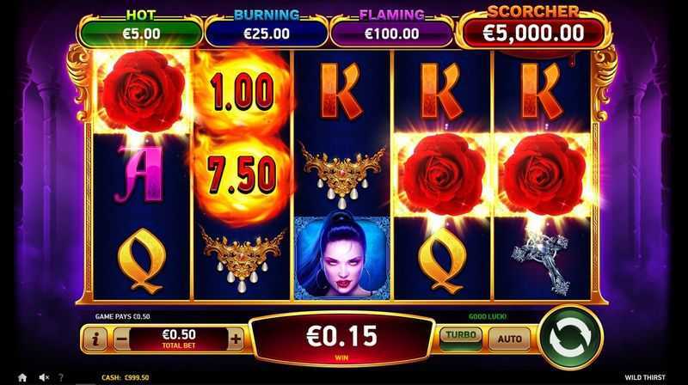Open help question mark icon
Screen dimensions: 688x385
pyautogui.click(x=61, y=377)
